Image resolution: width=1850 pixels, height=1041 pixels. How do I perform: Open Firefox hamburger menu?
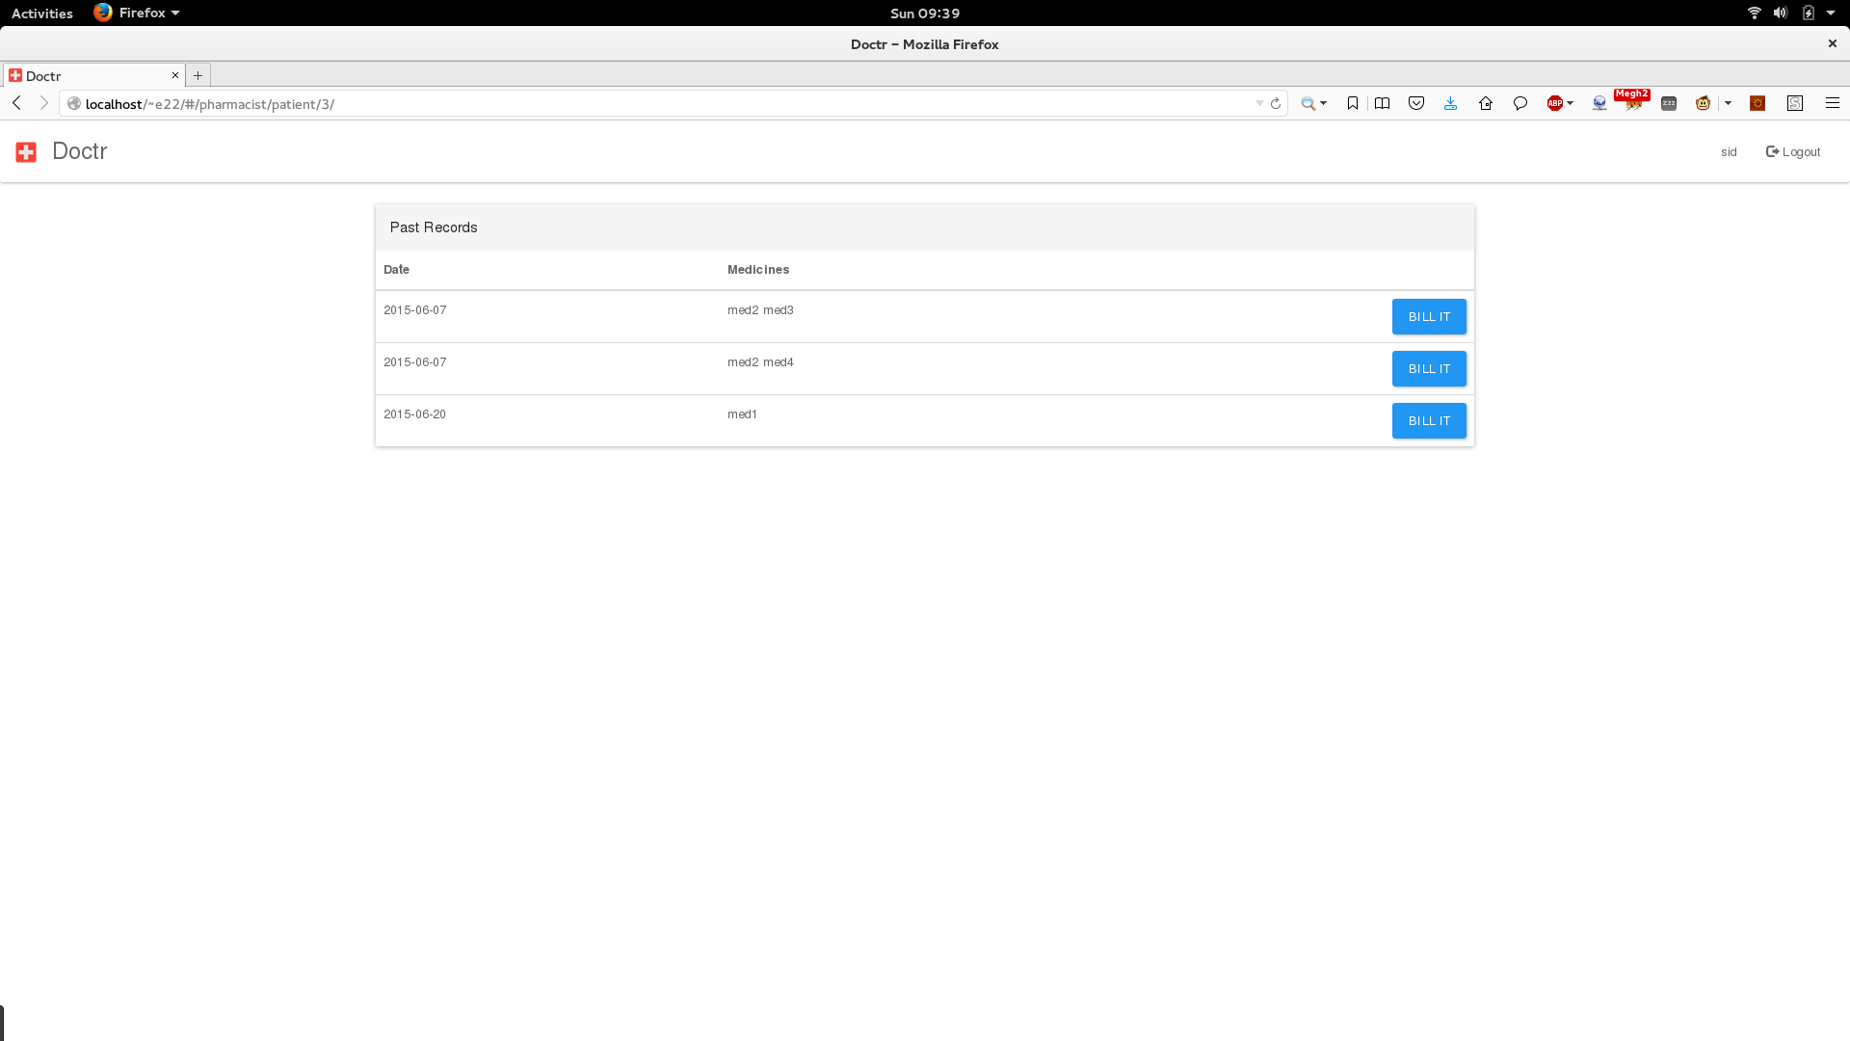tap(1832, 103)
